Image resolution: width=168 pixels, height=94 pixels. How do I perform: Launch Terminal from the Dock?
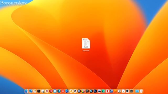click(x=39, y=91)
